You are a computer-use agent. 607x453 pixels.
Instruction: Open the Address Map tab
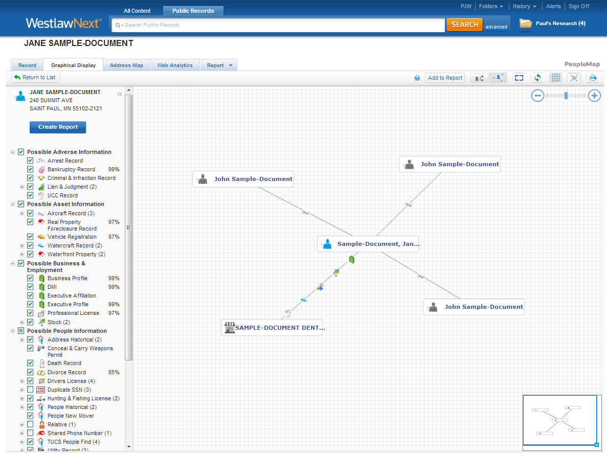point(127,65)
